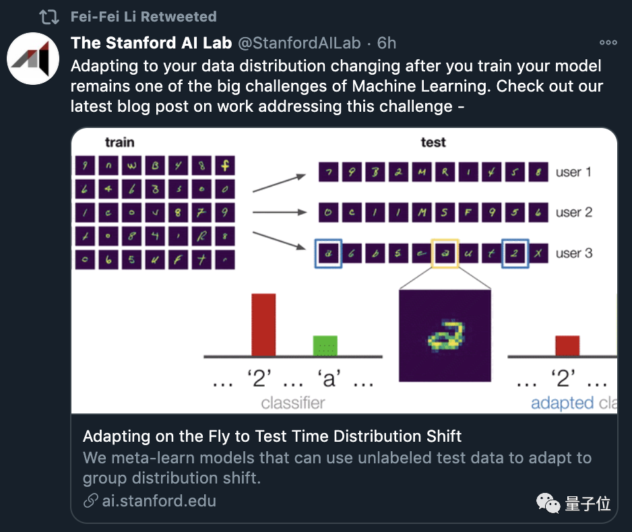This screenshot has height=532, width=632.
Task: Click the short red bar in adapted classifier
Action: [567, 345]
